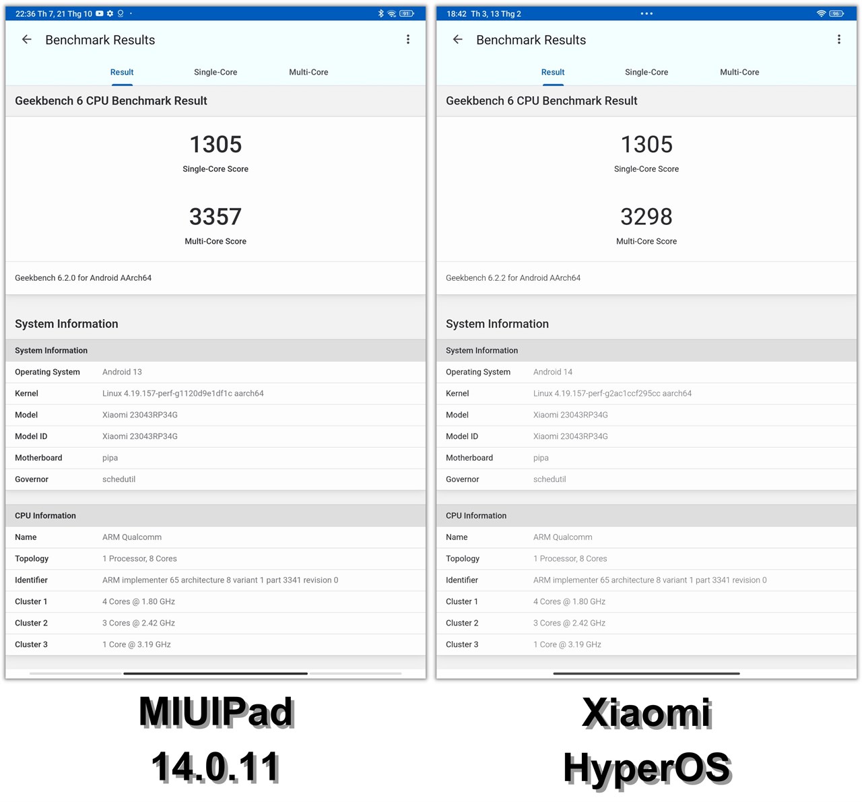This screenshot has width=862, height=802.
Task: Click 'Geekbench 6.2.0 for Android AArch64' text
Action: (83, 277)
